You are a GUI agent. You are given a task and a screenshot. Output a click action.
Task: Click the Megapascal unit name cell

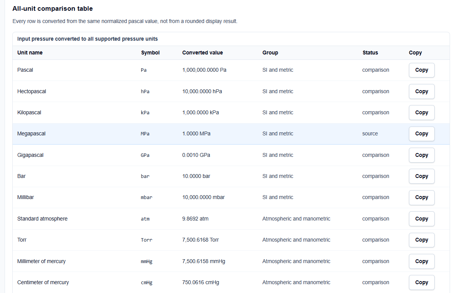pos(31,134)
